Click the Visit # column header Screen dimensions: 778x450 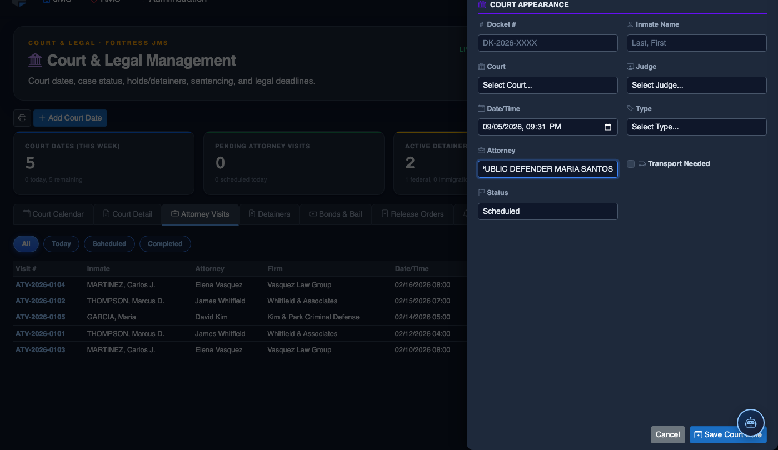click(26, 269)
